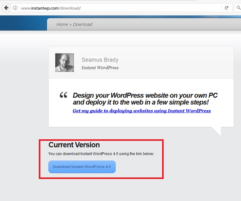Go to the Home breadcrumb
Screen dimensions: 241x201
click(x=62, y=24)
